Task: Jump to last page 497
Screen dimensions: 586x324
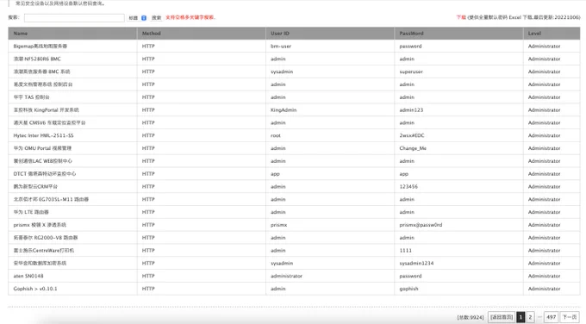Action: (551, 317)
